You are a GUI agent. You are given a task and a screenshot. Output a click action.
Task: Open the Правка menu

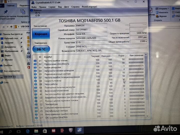pos(42,7)
